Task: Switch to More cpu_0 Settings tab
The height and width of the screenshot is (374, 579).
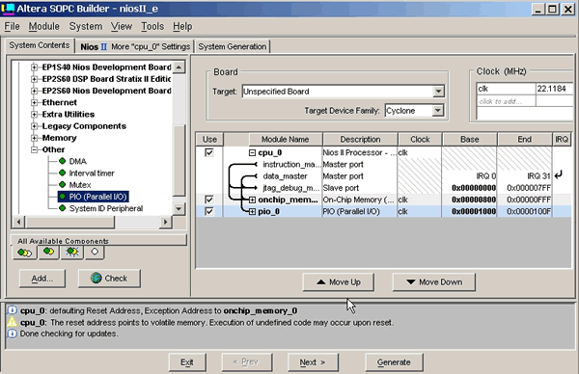Action: click(135, 47)
